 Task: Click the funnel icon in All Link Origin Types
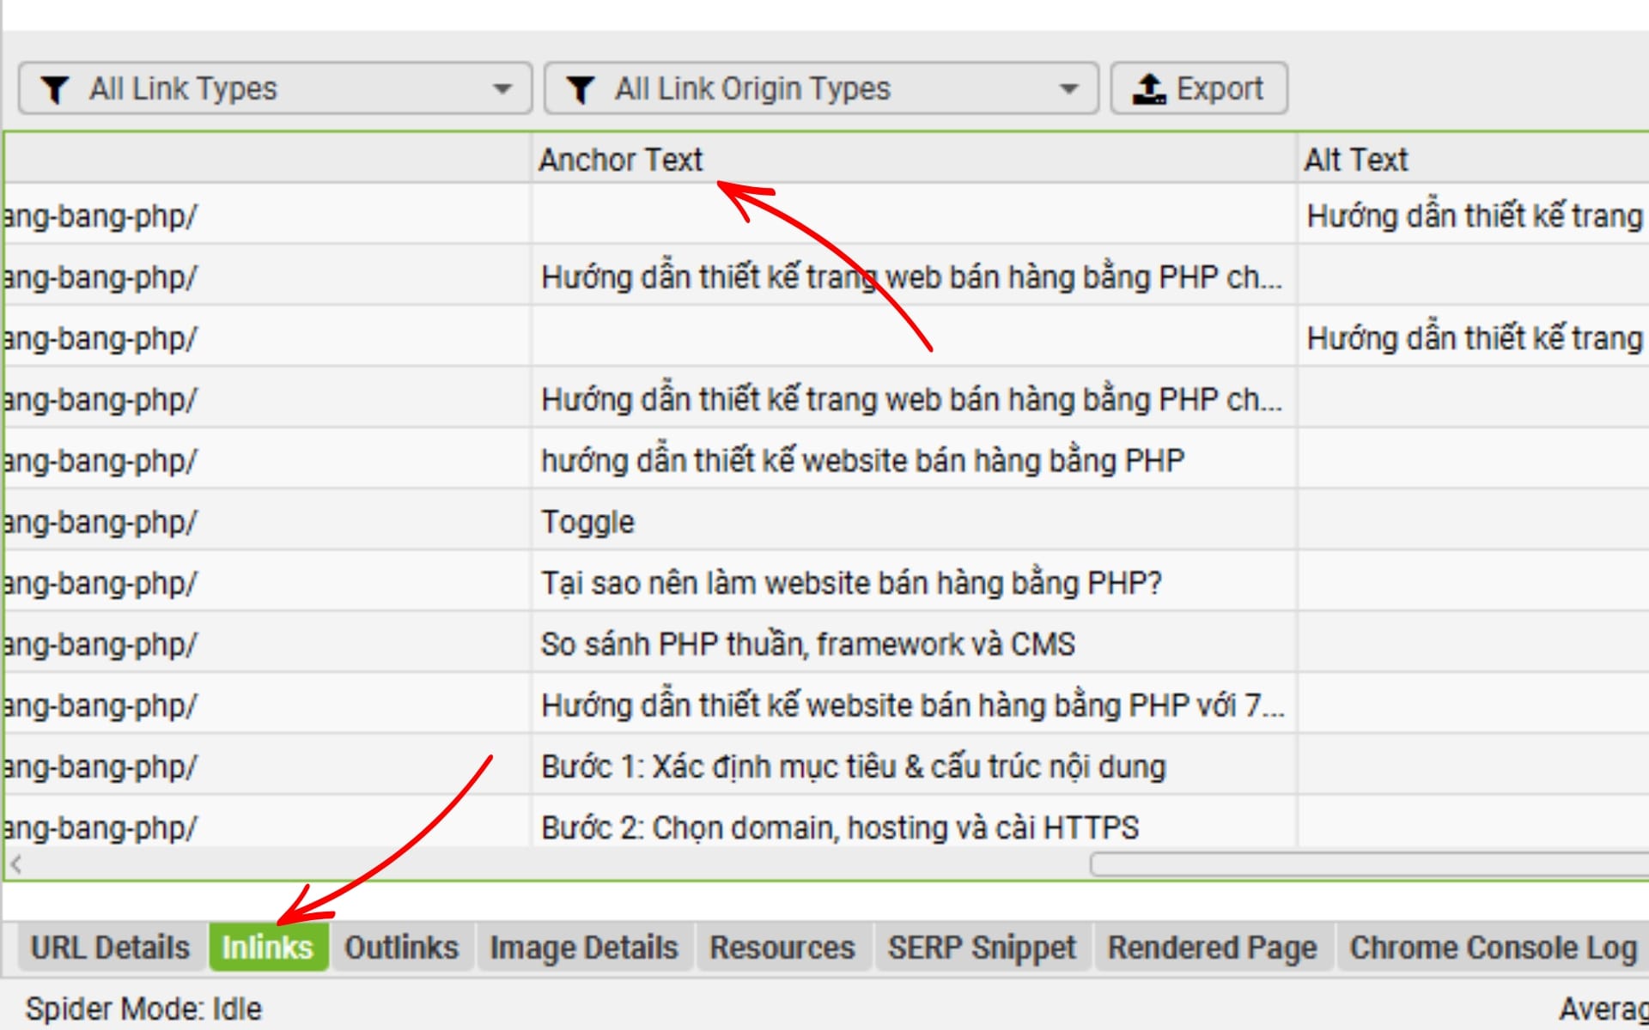581,89
